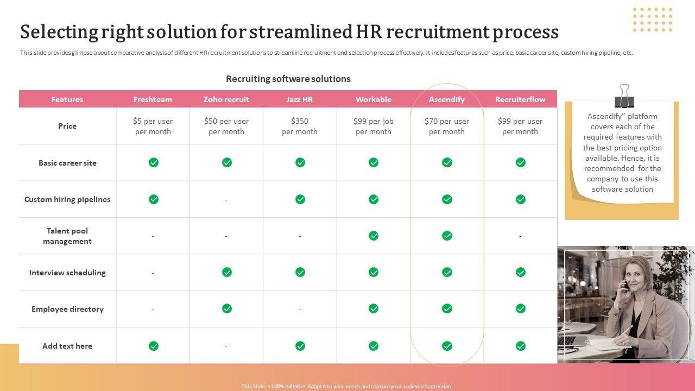Screen dimensions: 695x391
Task: Click the Jazz HR check mark for Custom hiring pipelines
Action: coord(300,199)
